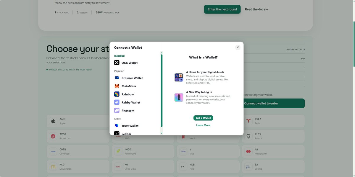This screenshot has width=355, height=177.
Task: Pick the McDonald's arches logo on MCD card
Action: coord(53,167)
